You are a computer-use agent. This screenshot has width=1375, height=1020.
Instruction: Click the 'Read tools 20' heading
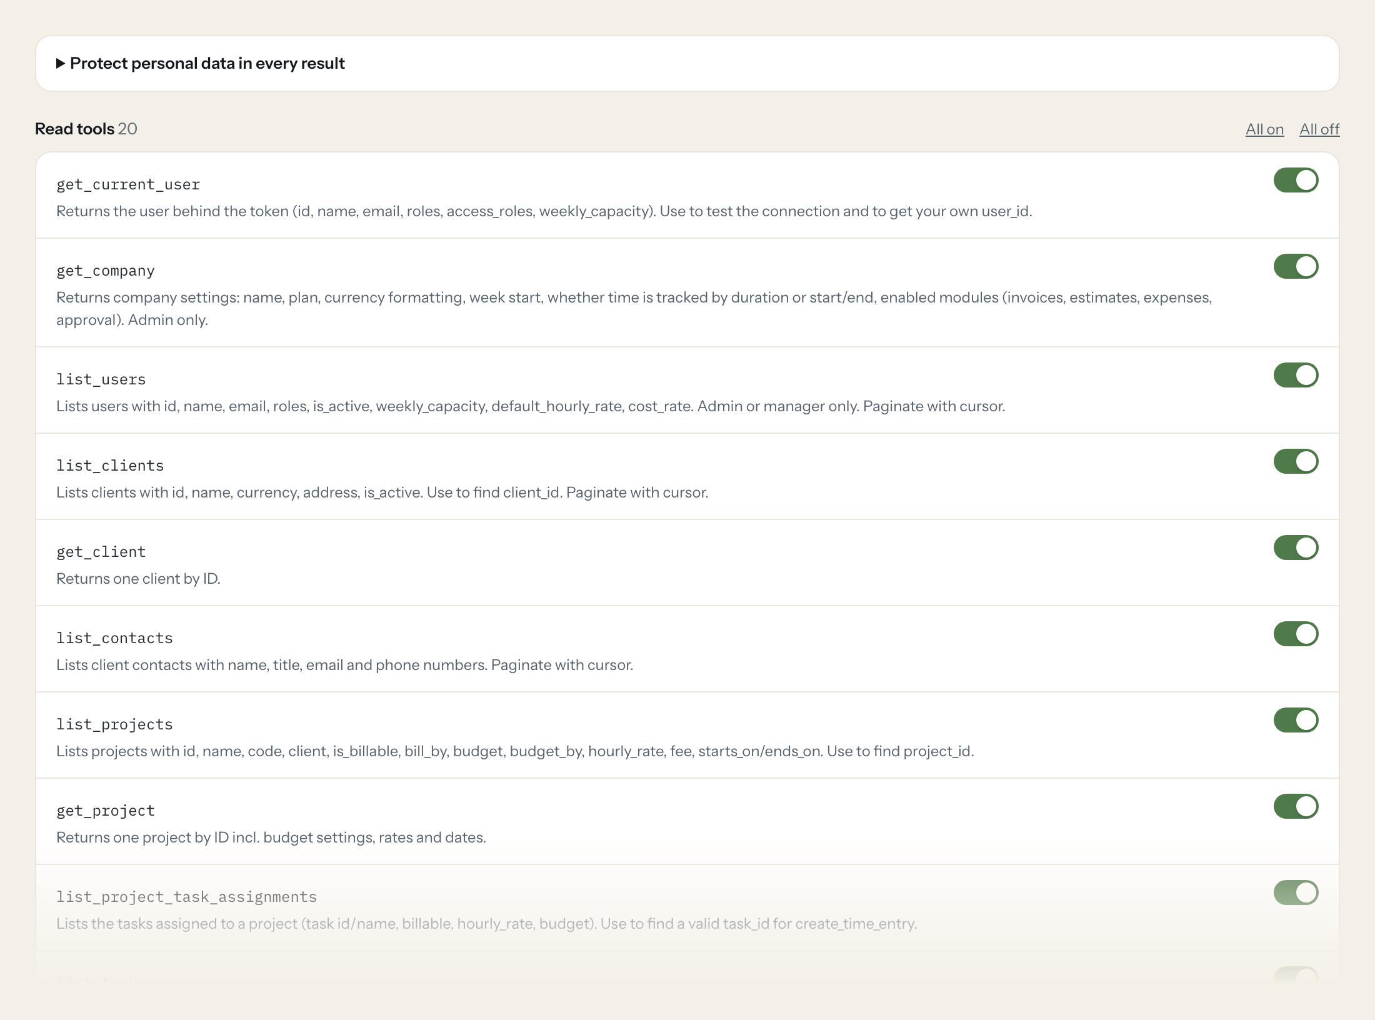click(x=86, y=129)
